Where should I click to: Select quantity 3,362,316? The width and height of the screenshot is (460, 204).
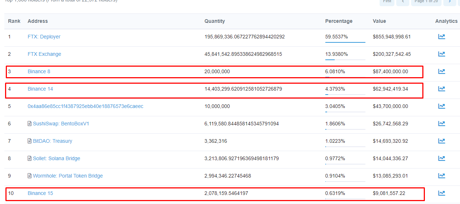(x=216, y=141)
